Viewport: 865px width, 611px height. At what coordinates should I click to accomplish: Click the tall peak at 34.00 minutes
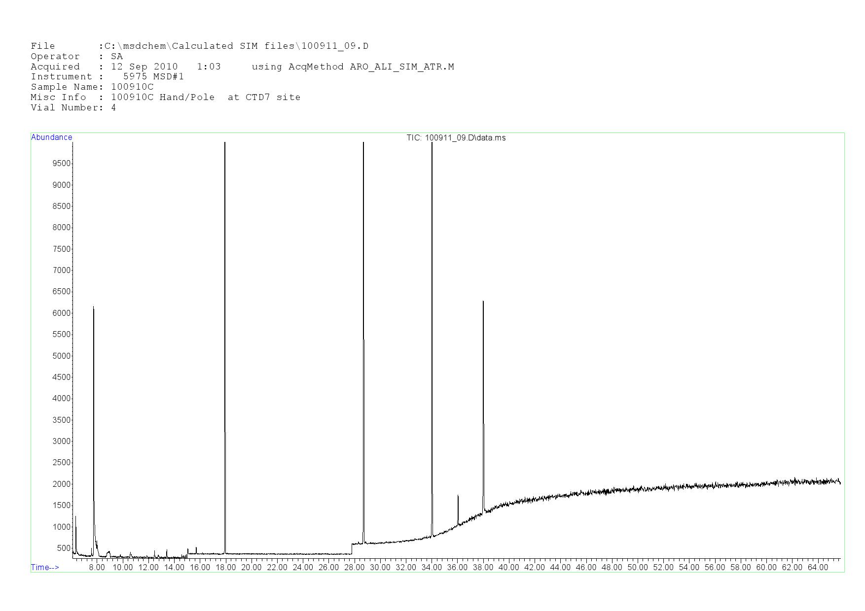click(x=432, y=345)
